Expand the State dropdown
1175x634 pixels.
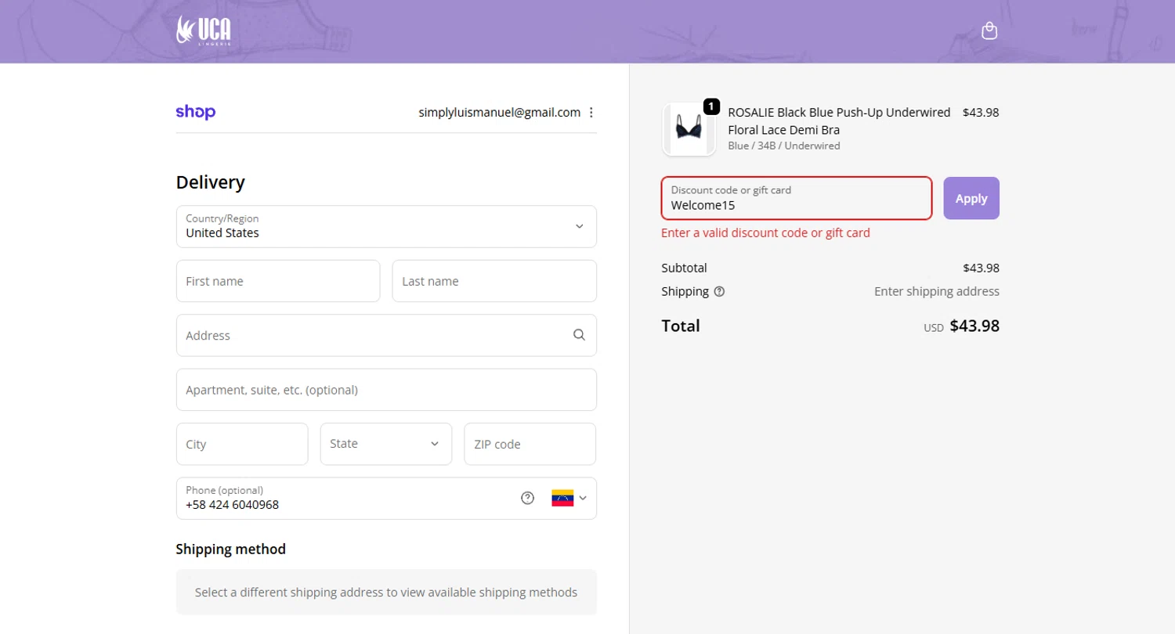386,444
